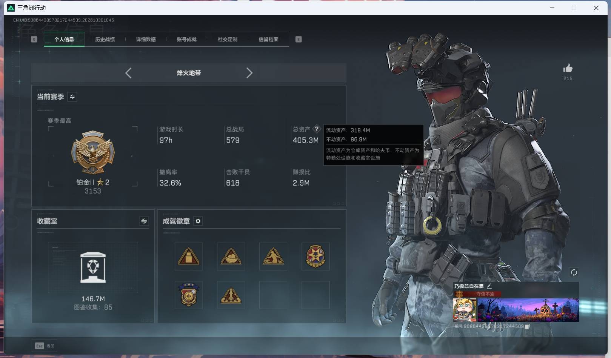Select the round star medal badge
The width and height of the screenshot is (611, 358).
click(316, 257)
